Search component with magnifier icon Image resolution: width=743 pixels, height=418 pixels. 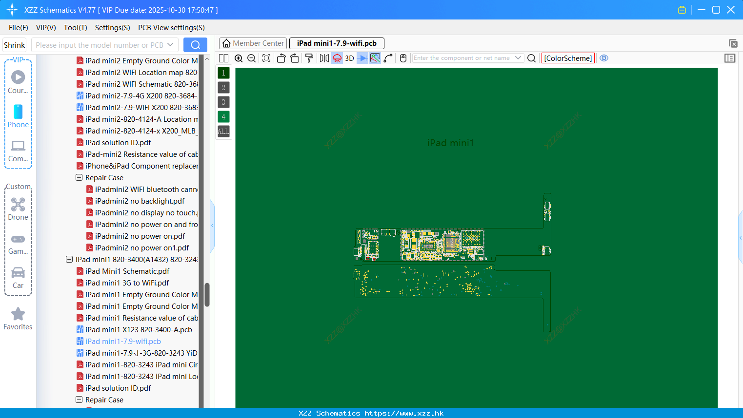pos(532,58)
